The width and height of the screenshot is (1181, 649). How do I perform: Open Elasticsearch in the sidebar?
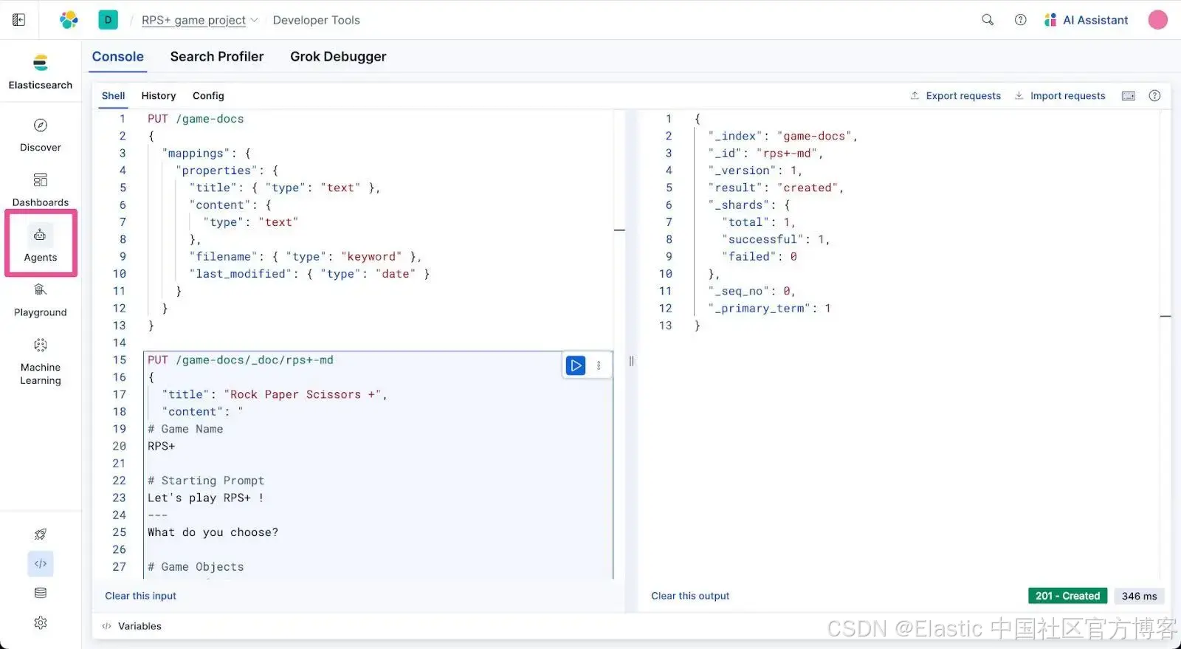41,72
